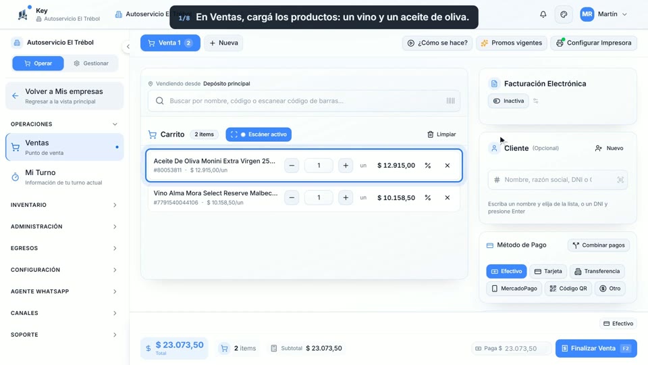
Task: Add a Nuevo client
Action: 609,148
